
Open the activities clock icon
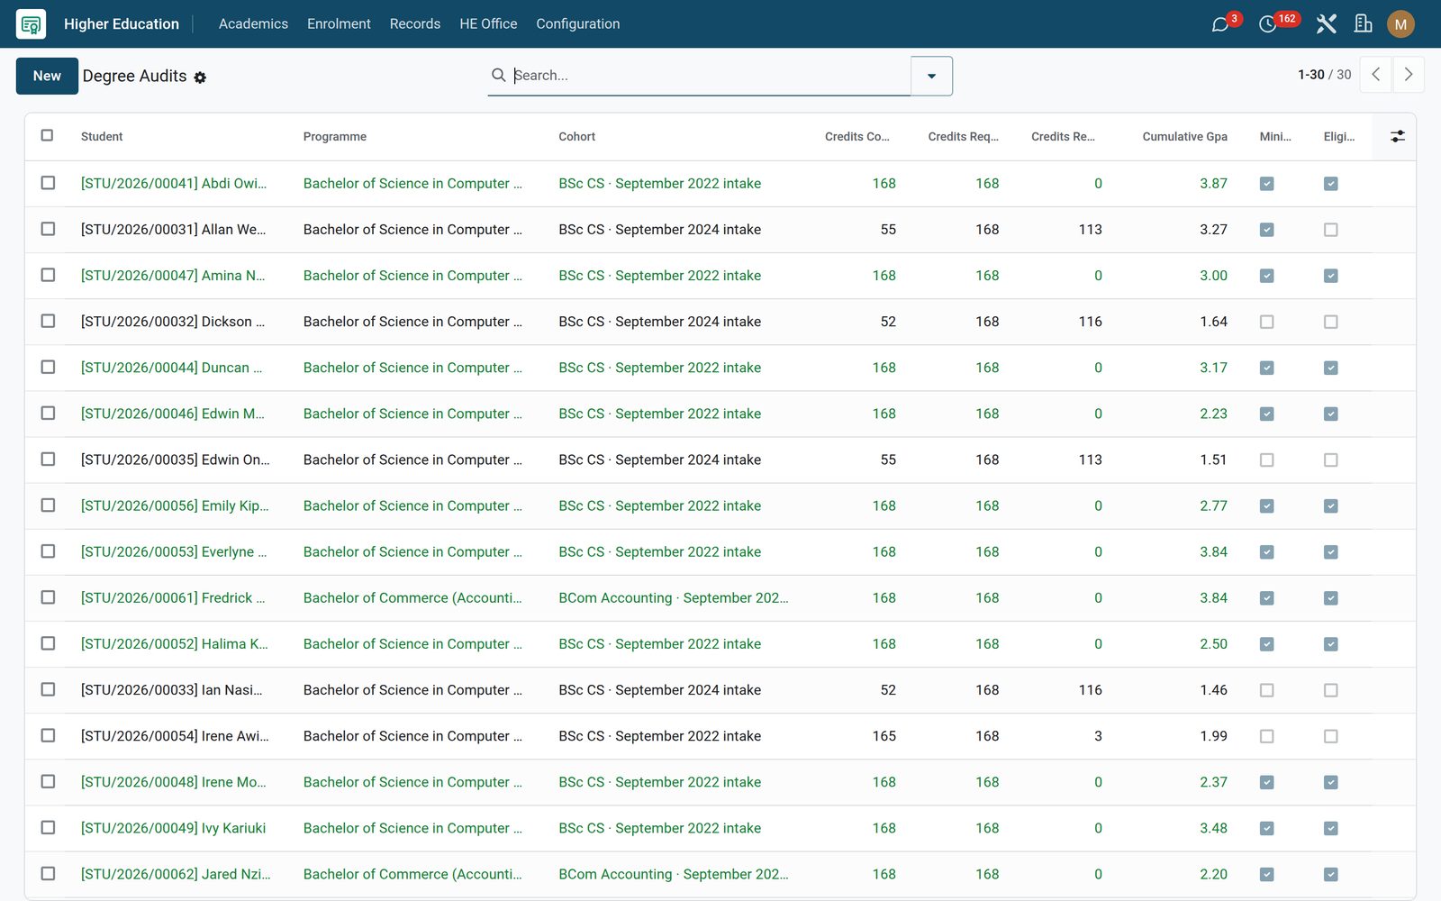(x=1267, y=24)
